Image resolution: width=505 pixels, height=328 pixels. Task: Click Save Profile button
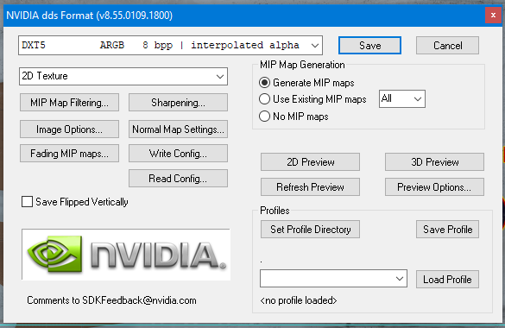click(447, 230)
